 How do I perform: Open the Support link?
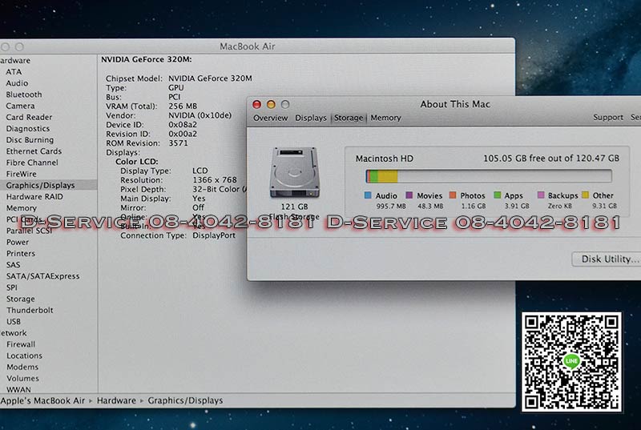pos(608,118)
